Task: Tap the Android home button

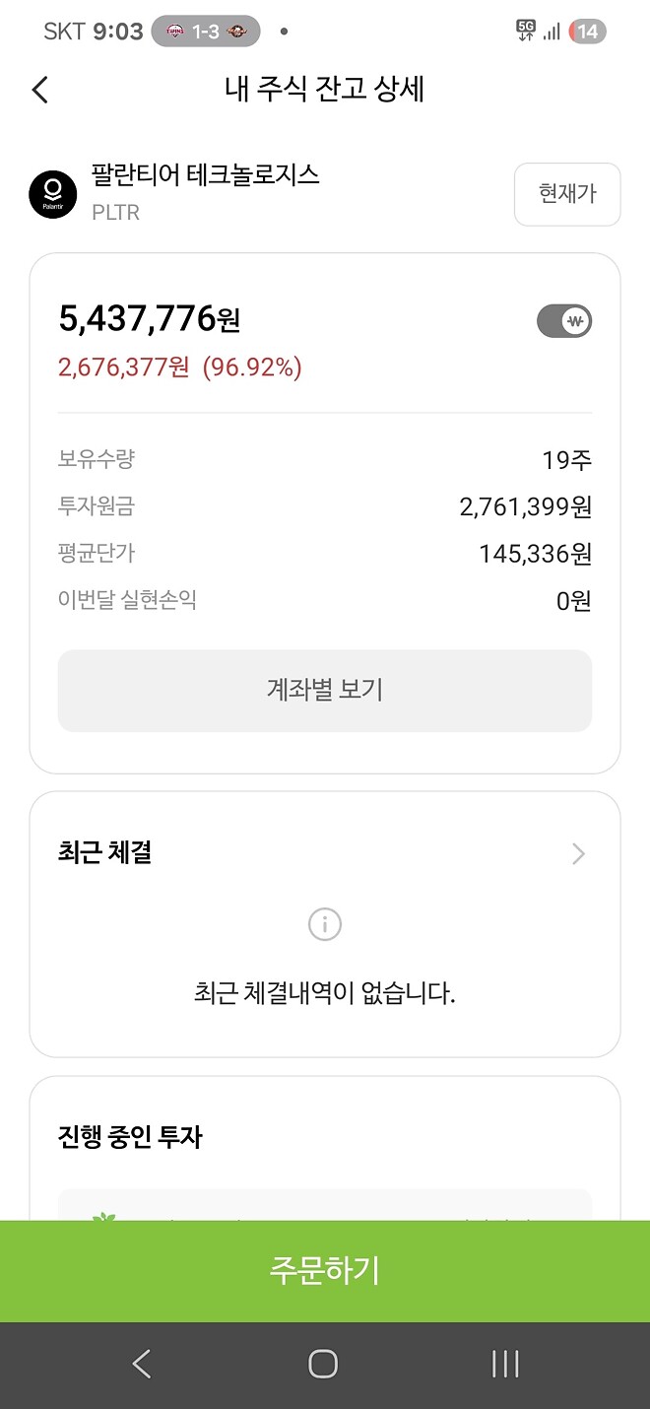Action: [324, 1365]
